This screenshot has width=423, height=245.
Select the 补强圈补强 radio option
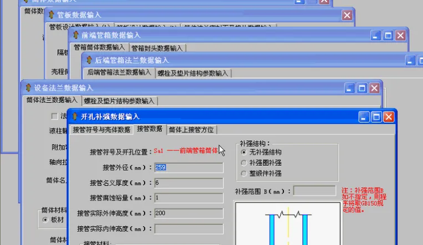(244, 163)
